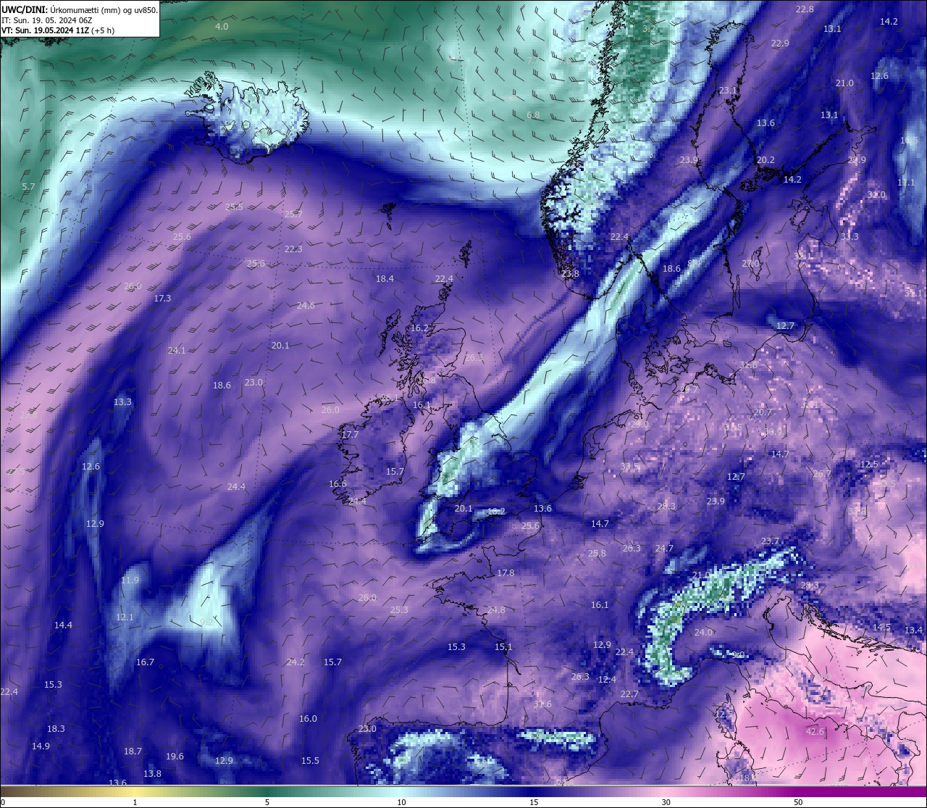Click the color scale label 50
927x808 pixels.
pos(798,802)
